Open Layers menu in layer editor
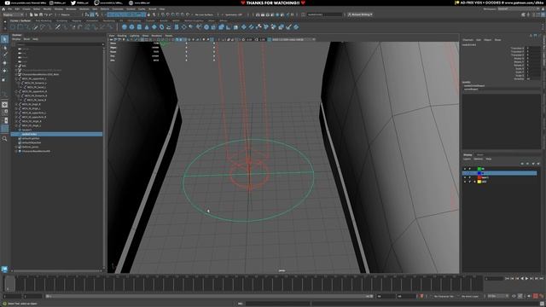Screen dimensions: 546x307 [467, 159]
